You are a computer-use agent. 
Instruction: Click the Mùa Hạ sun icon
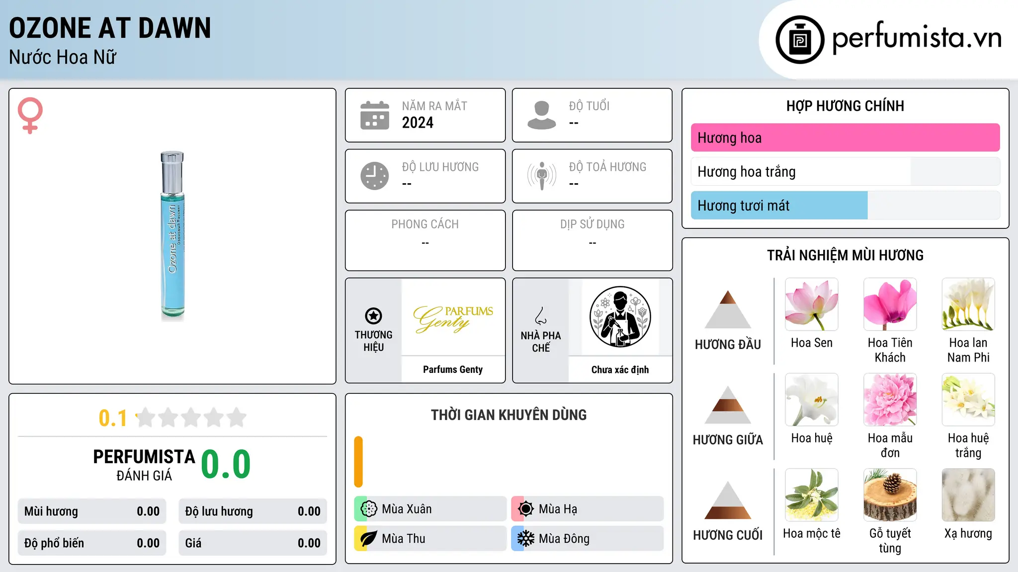click(525, 509)
